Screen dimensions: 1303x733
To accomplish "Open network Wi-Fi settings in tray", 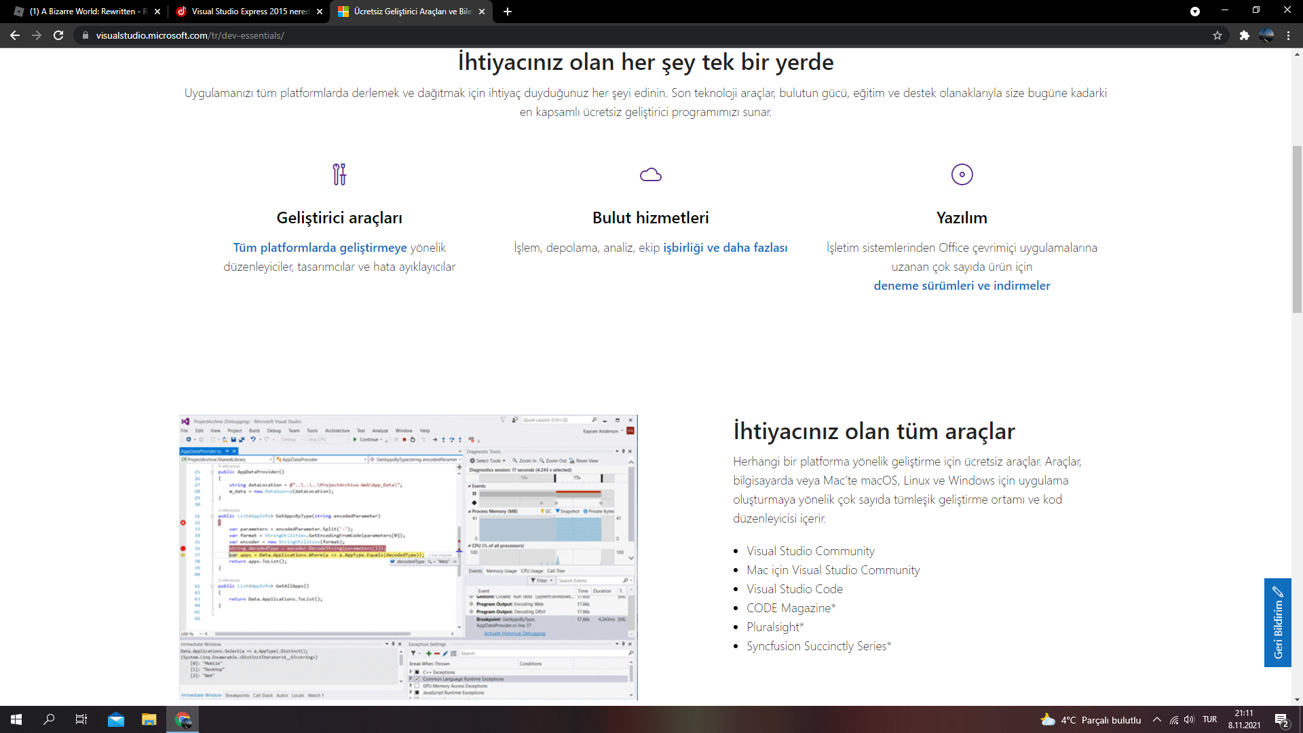I will click(1174, 720).
